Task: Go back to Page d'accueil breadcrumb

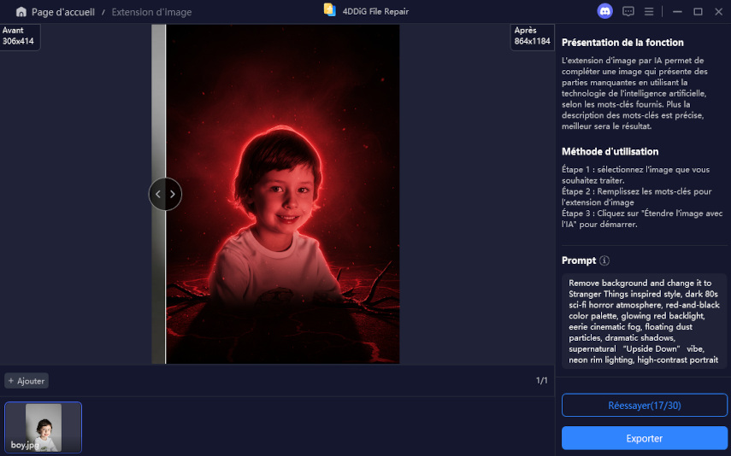Action: click(x=63, y=12)
